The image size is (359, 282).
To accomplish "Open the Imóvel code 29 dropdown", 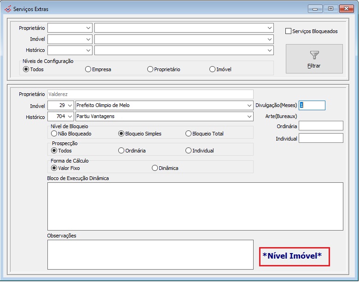I will coord(70,105).
